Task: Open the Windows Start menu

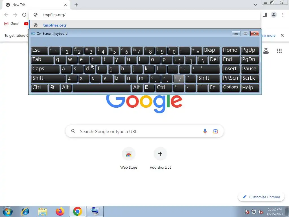Action: click(8, 211)
